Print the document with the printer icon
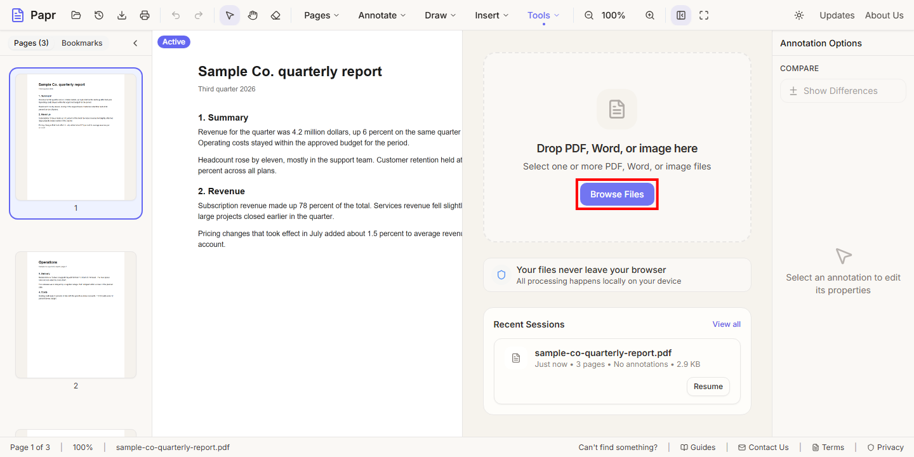The height and width of the screenshot is (457, 914). tap(145, 15)
